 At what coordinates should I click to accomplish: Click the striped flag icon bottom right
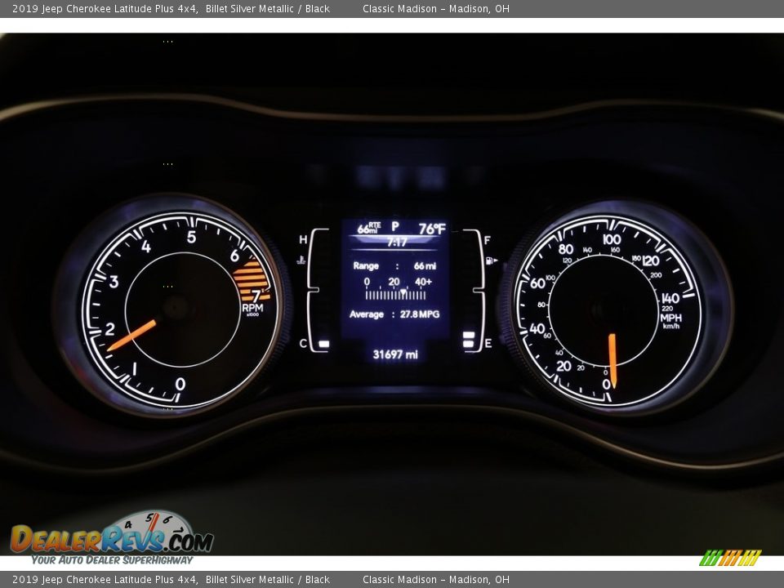(730, 558)
